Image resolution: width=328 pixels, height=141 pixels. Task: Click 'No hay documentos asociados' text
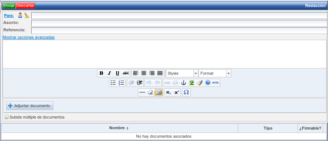[164, 136]
